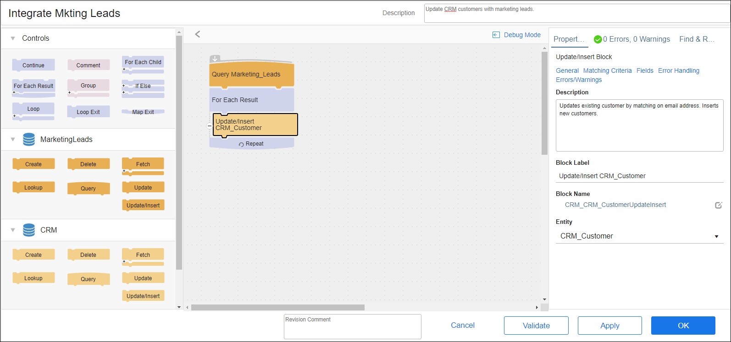Select the MarketingLeads Fetch block
Image resolution: width=731 pixels, height=342 pixels.
point(143,164)
